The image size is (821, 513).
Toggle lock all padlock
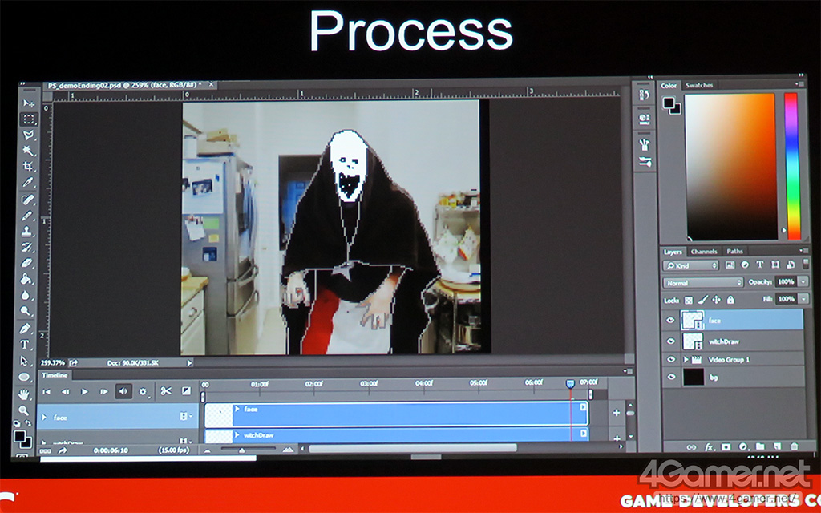pyautogui.click(x=730, y=300)
